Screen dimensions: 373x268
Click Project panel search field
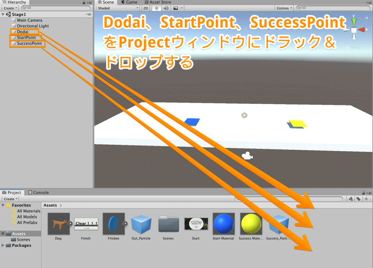[x=289, y=199]
